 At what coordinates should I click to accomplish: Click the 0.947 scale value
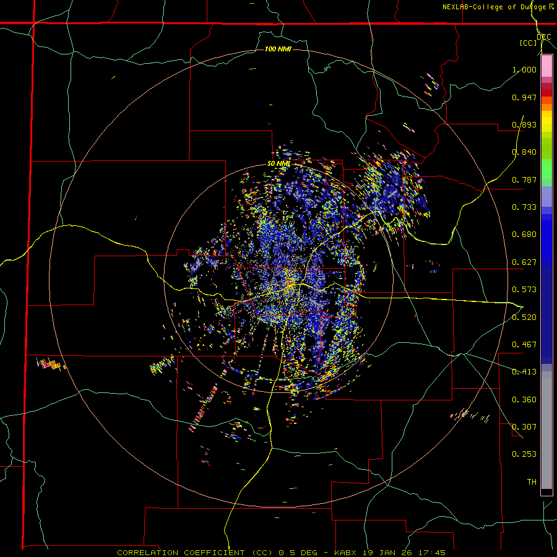[524, 97]
